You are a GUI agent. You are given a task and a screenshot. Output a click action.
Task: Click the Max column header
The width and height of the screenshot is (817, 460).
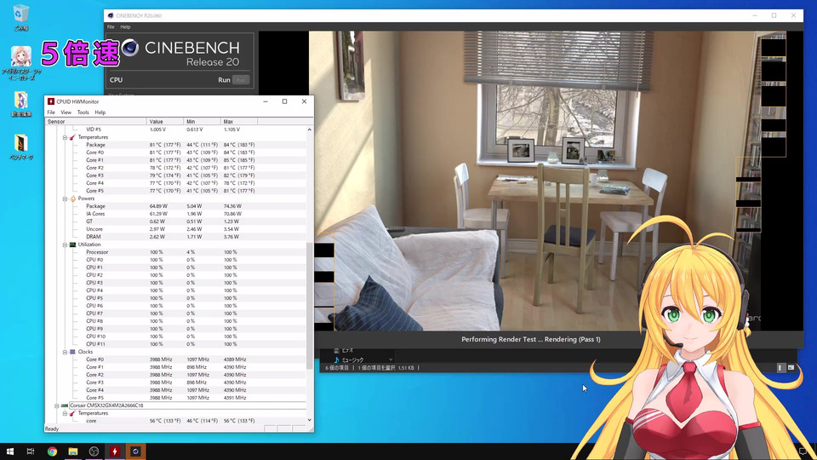click(x=239, y=122)
